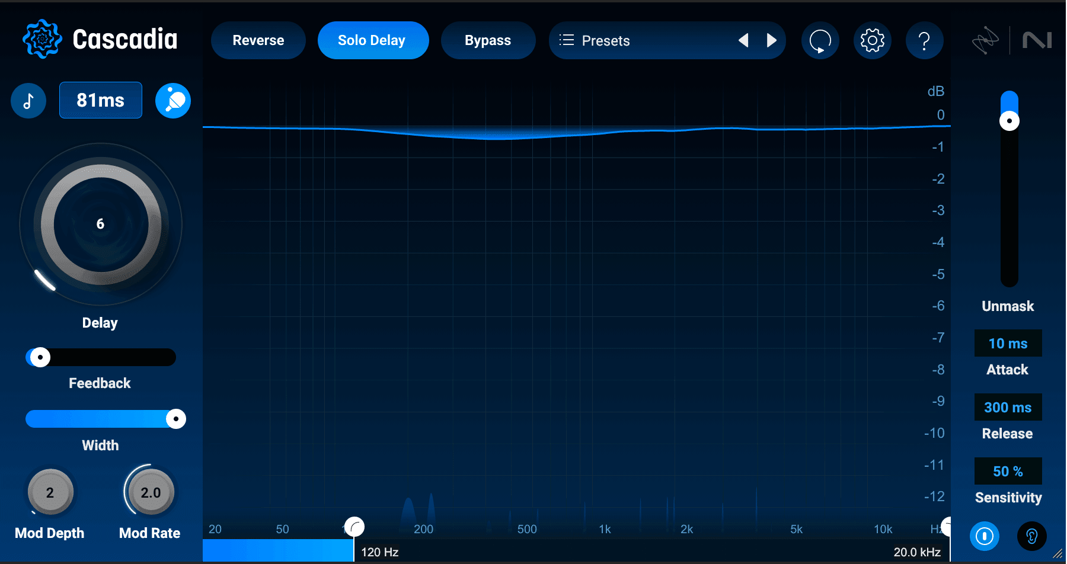Screen dimensions: 1067x564
Task: Click the Unmask amount vertical slider handle
Action: click(x=1010, y=121)
